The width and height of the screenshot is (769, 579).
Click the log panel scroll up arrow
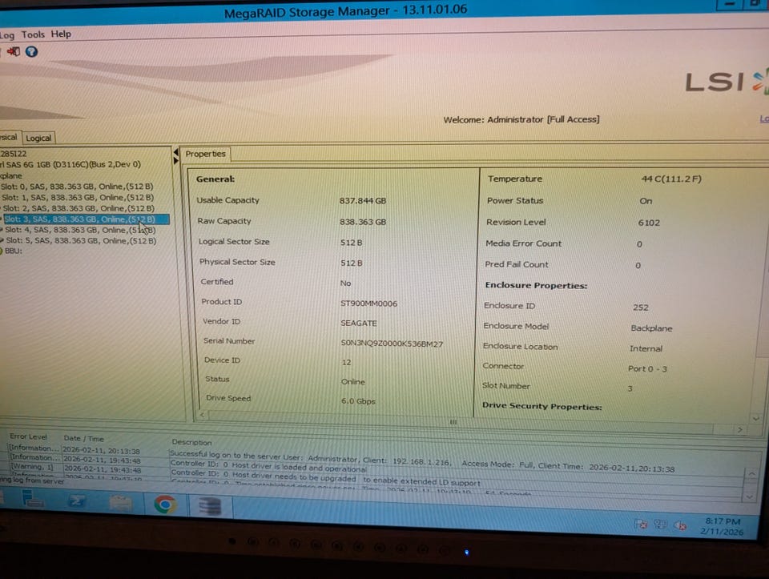751,474
